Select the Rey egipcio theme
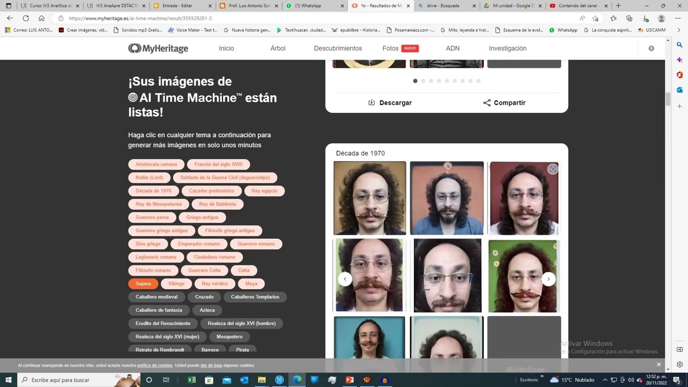This screenshot has width=688, height=387. (264, 191)
